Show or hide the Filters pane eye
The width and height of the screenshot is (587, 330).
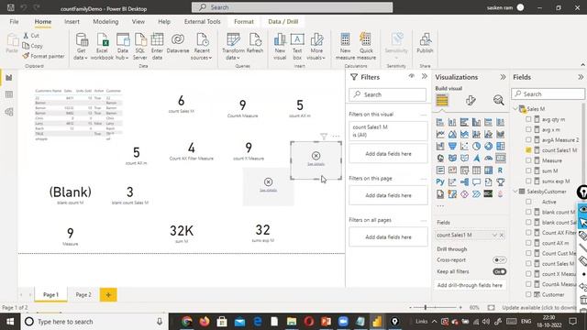tap(412, 76)
